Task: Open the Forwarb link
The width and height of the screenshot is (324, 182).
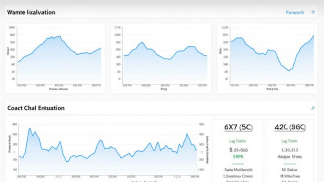Action: pyautogui.click(x=295, y=12)
